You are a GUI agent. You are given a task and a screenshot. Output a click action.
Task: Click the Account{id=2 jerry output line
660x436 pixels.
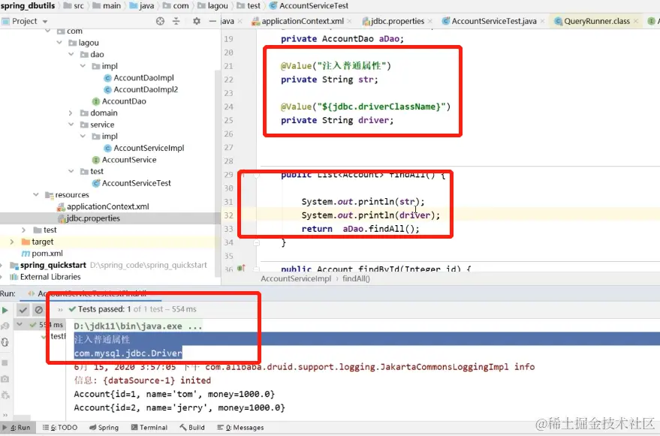pyautogui.click(x=179, y=407)
